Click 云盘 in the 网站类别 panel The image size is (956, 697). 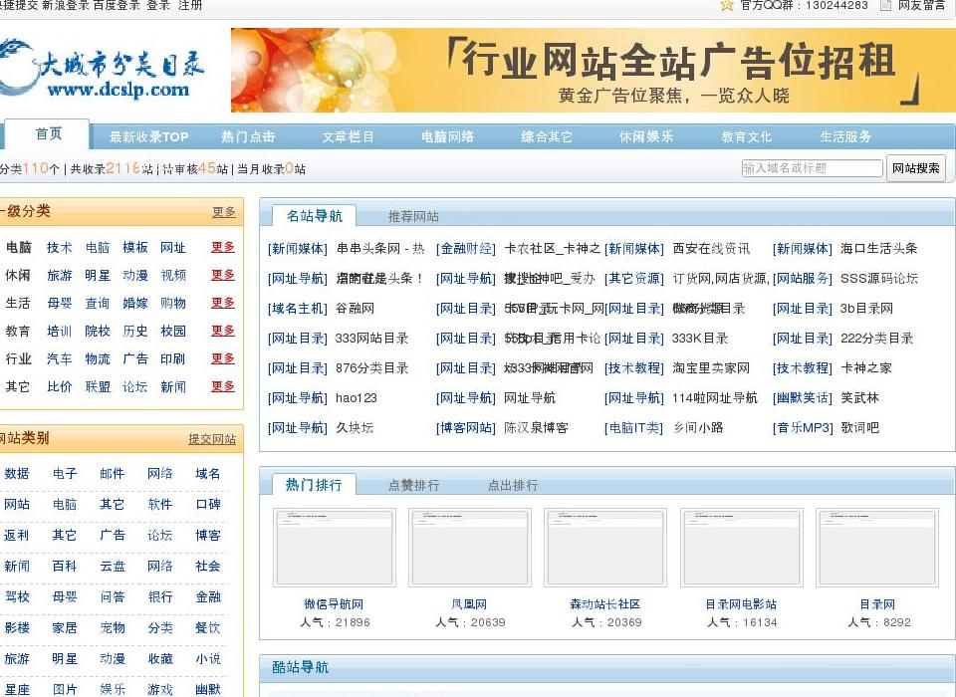pos(113,566)
